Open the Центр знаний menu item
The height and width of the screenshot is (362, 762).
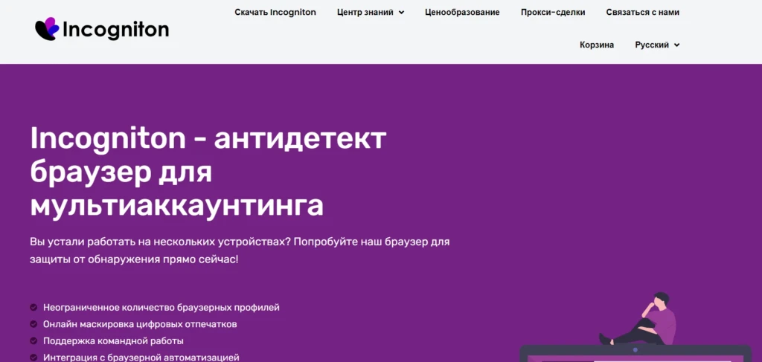365,12
